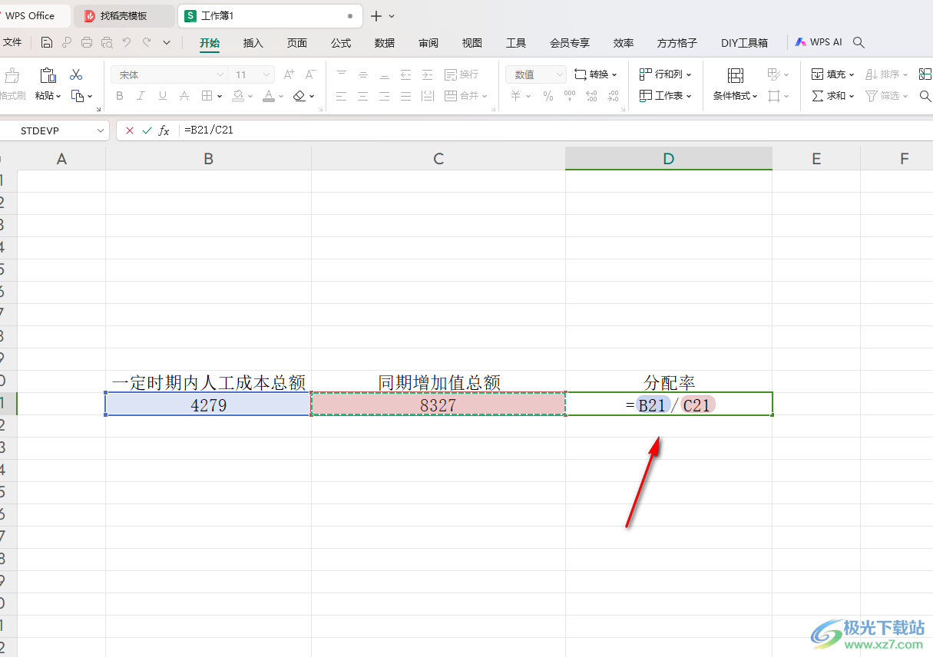The width and height of the screenshot is (933, 657).
Task: Click the 求和 sum button
Action: click(x=833, y=96)
